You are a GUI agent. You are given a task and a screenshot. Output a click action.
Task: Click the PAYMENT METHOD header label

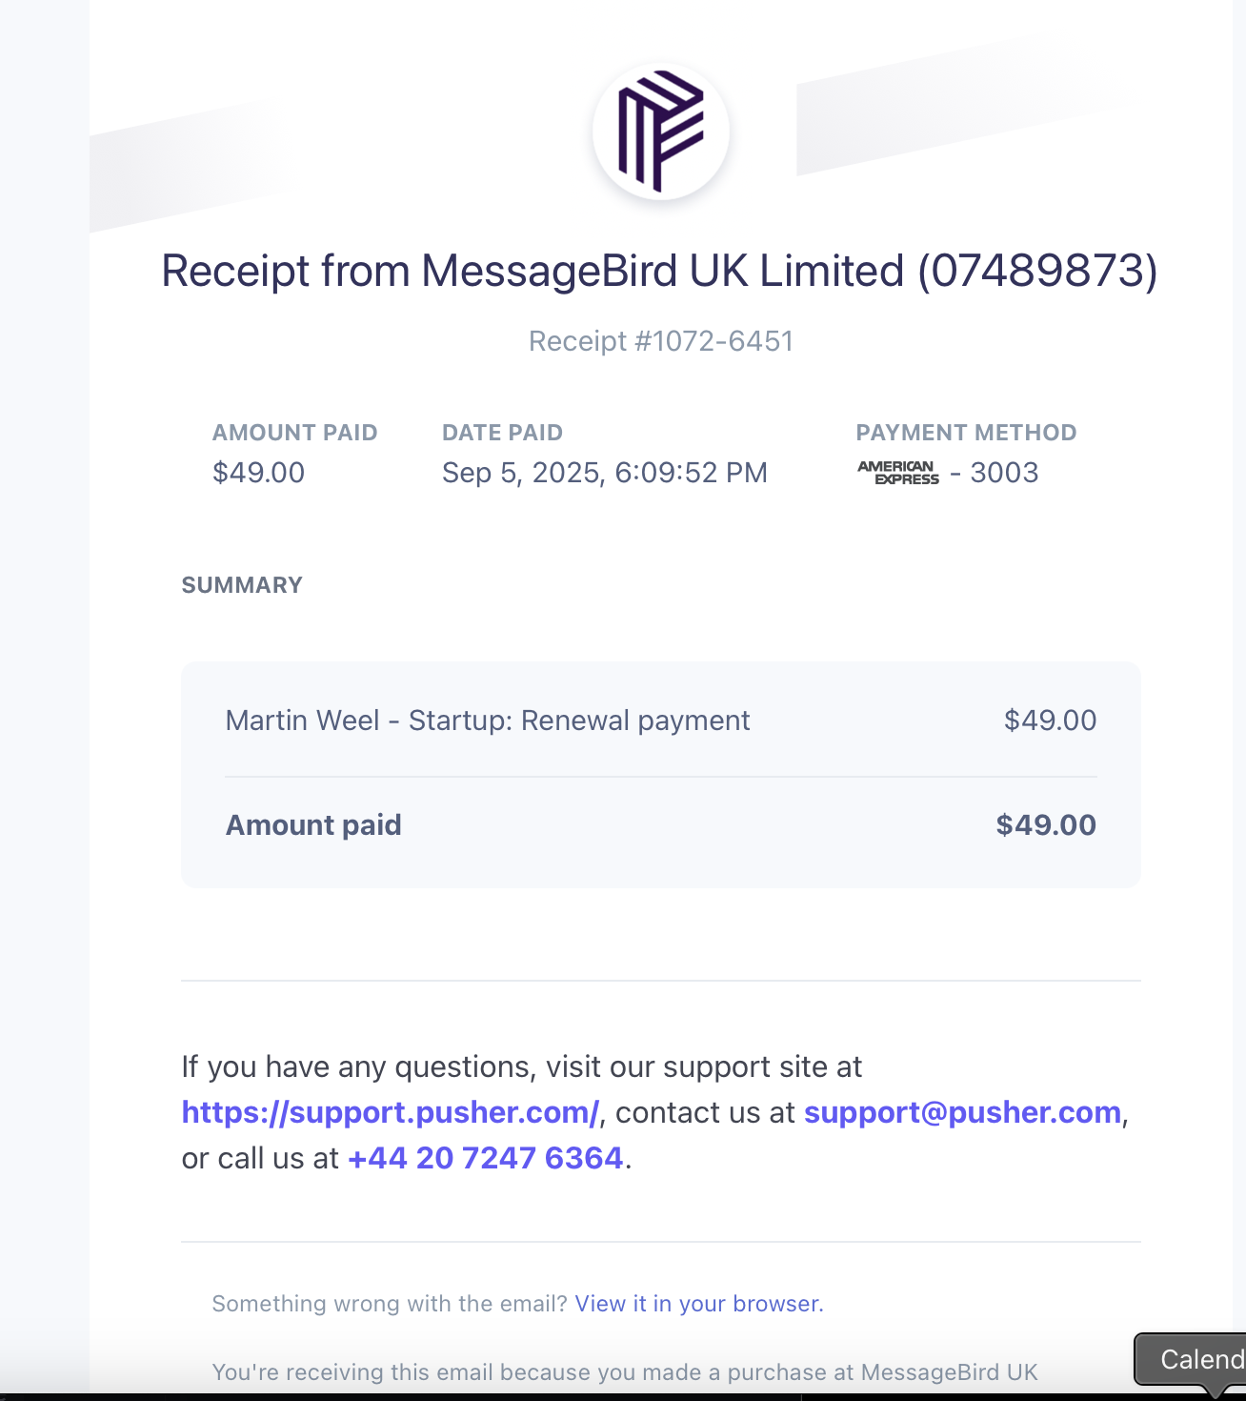pos(966,433)
